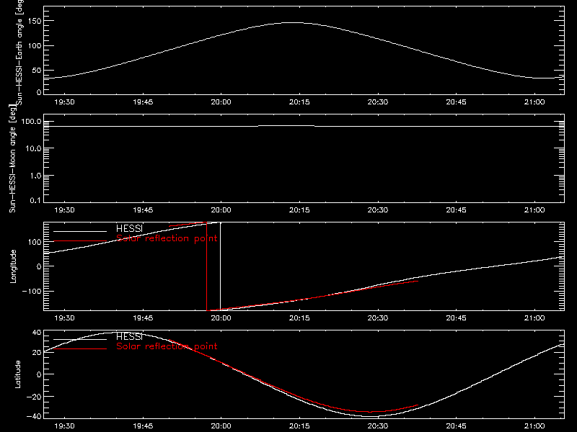
Task: Click 20:30 time label under Latitude plot
Action: [377, 426]
